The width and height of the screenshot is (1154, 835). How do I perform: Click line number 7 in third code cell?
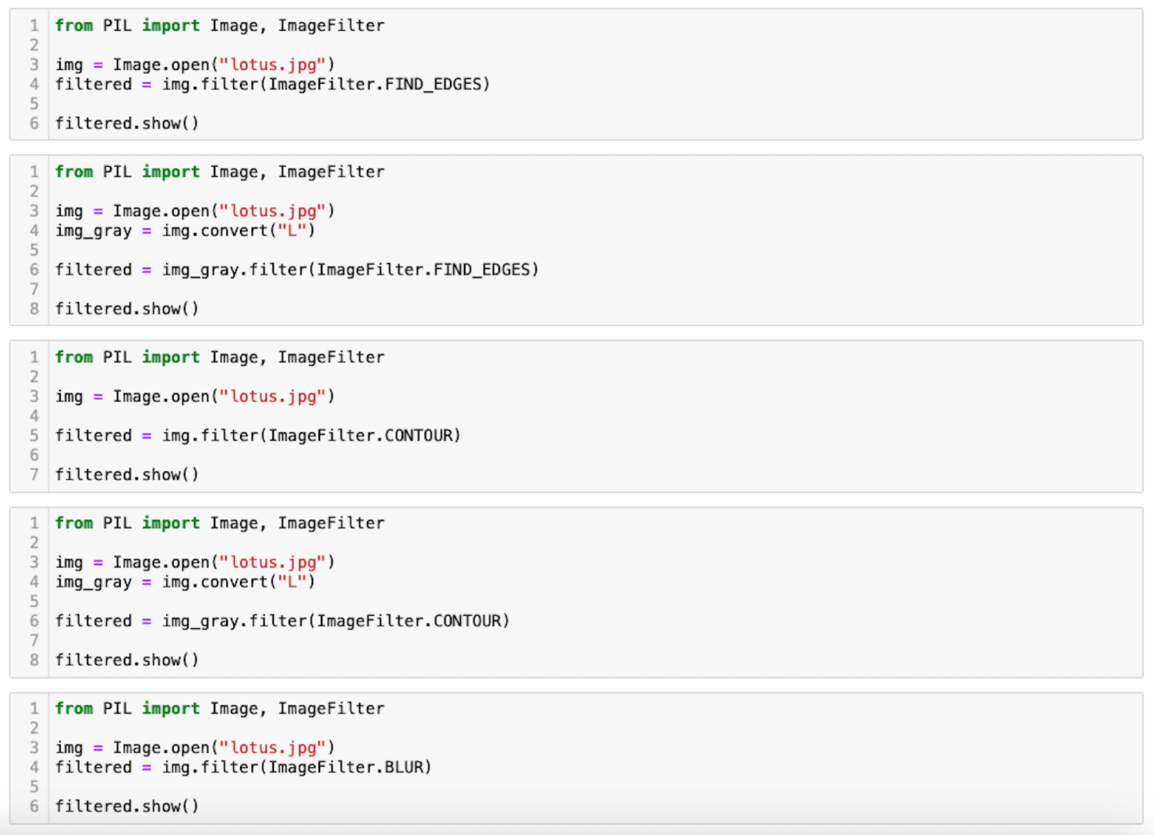pyautogui.click(x=34, y=475)
